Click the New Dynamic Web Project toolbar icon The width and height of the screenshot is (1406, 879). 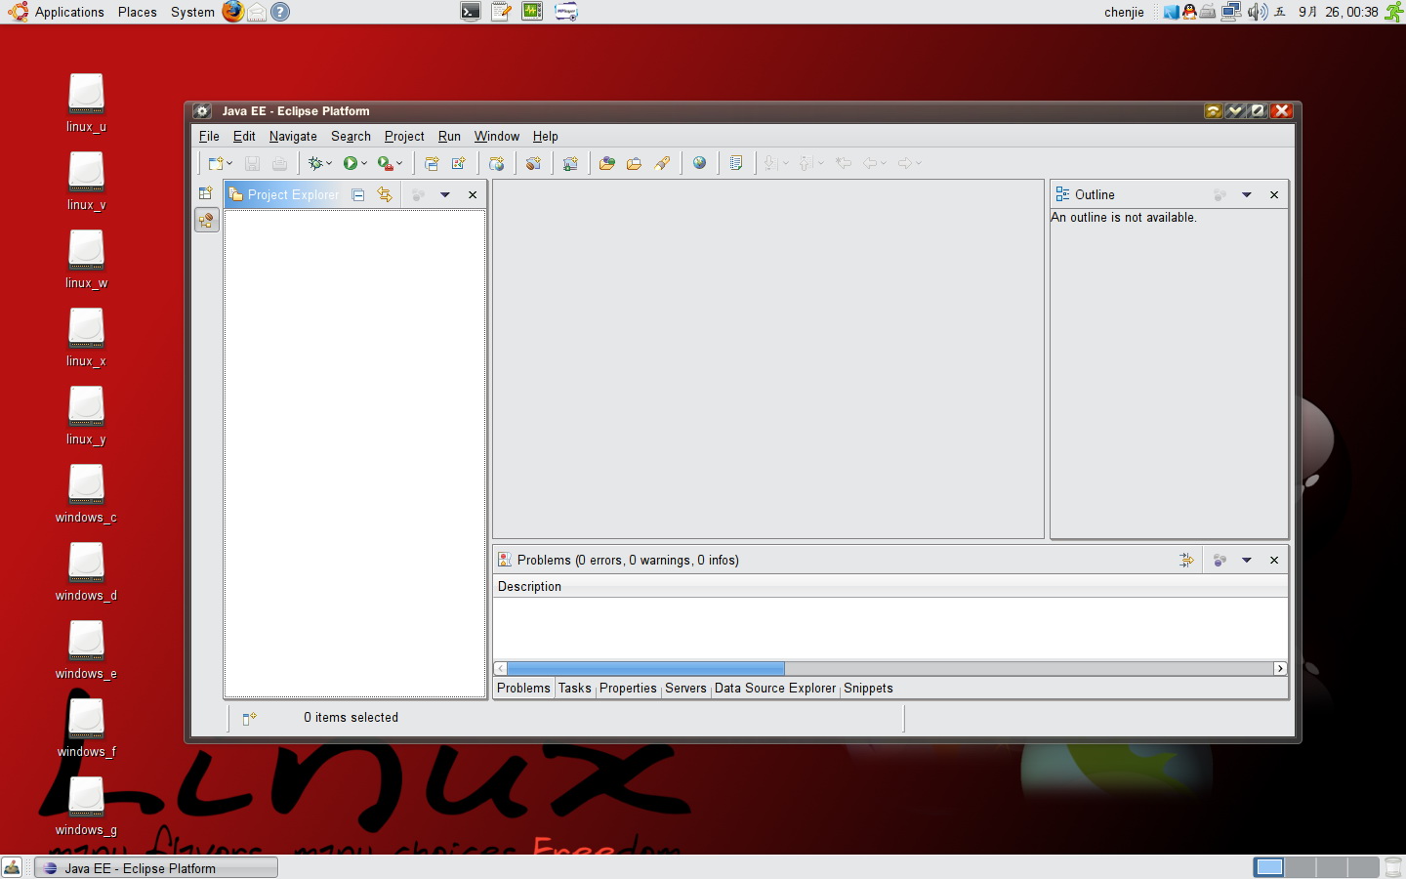(432, 163)
